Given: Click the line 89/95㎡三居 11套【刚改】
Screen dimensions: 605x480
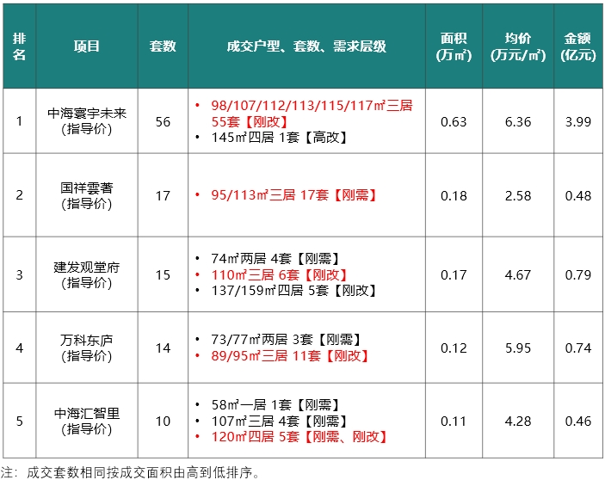Looking at the screenshot, I should (290, 355).
